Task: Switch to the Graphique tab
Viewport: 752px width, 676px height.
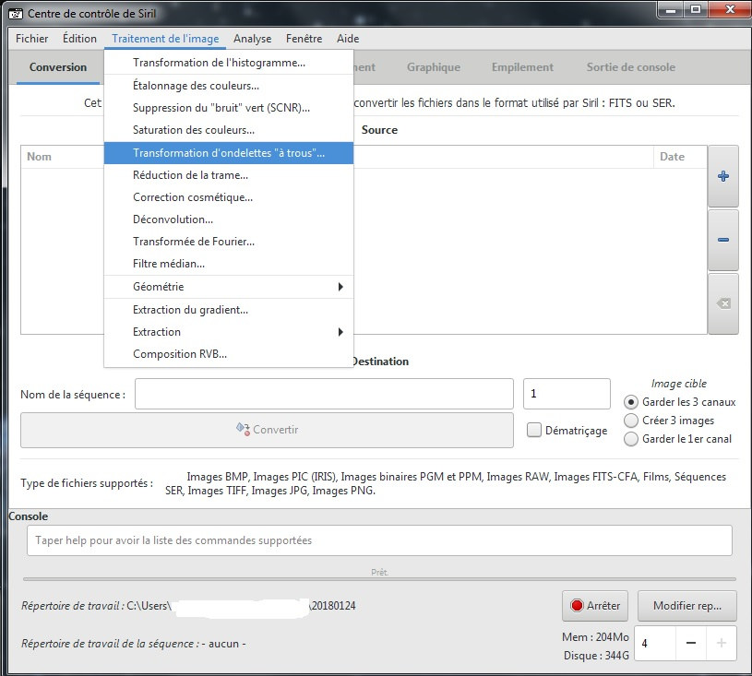Action: [434, 67]
